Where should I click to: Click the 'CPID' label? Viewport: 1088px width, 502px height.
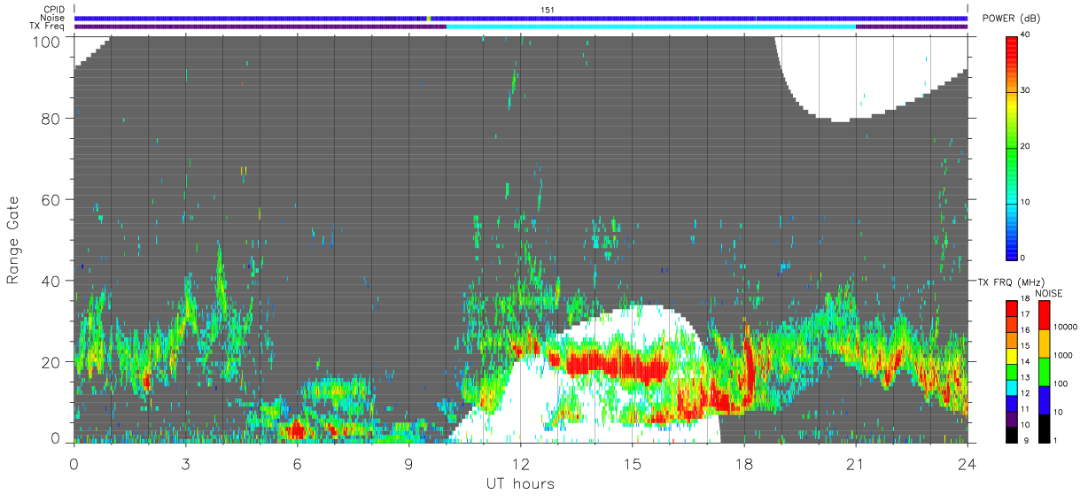pyautogui.click(x=55, y=10)
